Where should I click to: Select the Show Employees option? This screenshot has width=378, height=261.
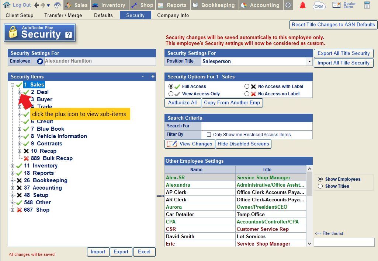[x=320, y=179]
